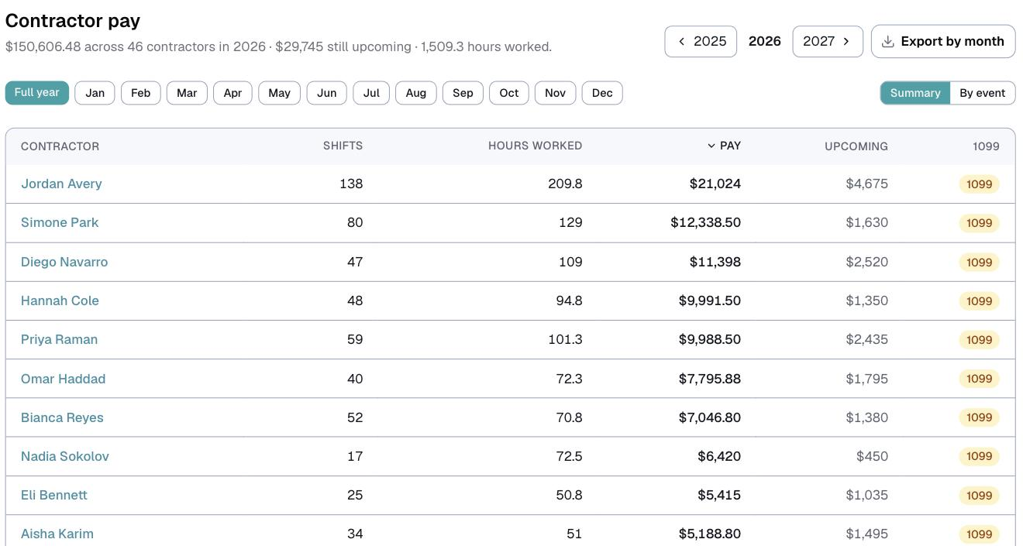The height and width of the screenshot is (546, 1023).
Task: Open Omar Haddad contractor link
Action: tap(63, 379)
